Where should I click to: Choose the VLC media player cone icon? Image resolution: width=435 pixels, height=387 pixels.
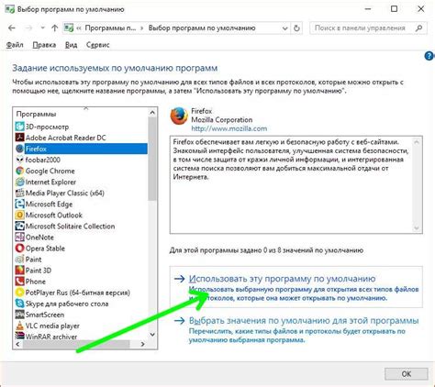(20, 326)
